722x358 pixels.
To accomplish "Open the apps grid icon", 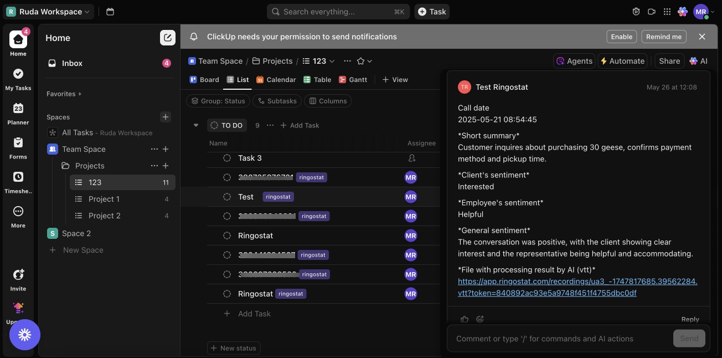I will tap(667, 12).
